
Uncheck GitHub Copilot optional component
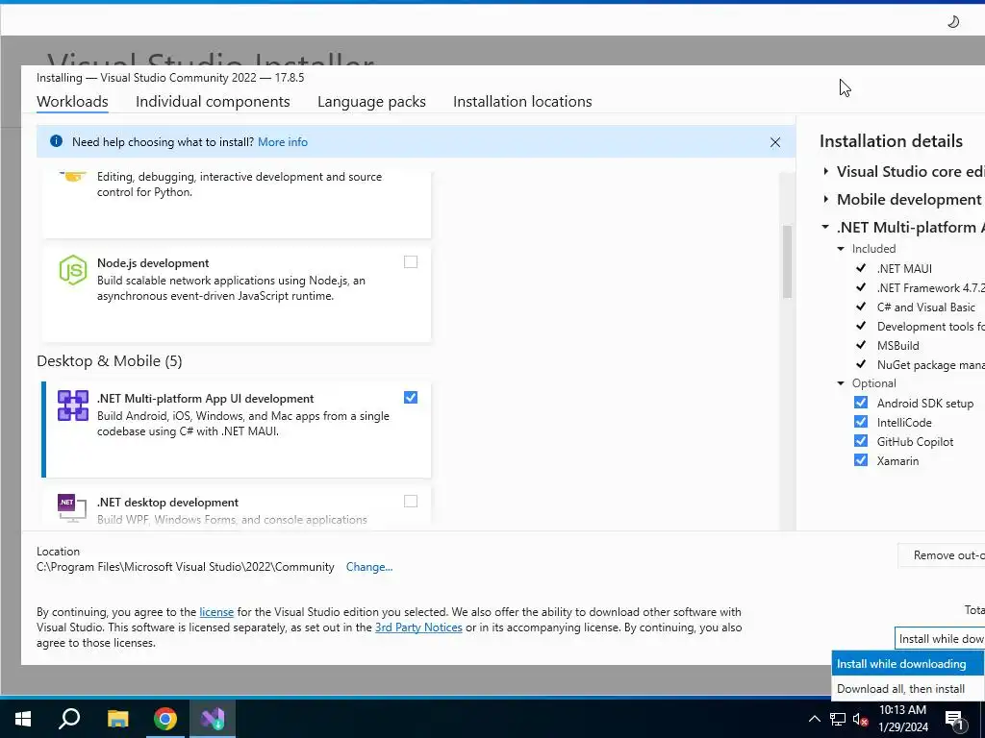tap(861, 441)
